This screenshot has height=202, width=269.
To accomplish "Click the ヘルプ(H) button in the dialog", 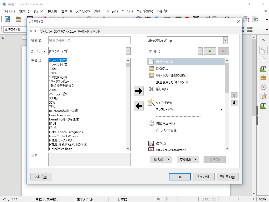I will pos(41,177).
